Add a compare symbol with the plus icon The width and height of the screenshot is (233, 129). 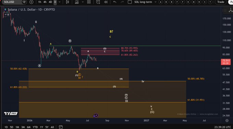click(32, 2)
